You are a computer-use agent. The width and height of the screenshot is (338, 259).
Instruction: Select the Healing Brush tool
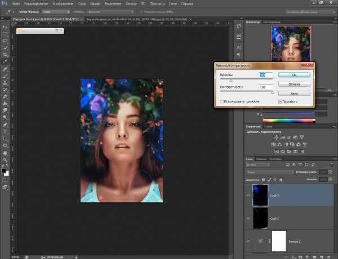pos(5,69)
